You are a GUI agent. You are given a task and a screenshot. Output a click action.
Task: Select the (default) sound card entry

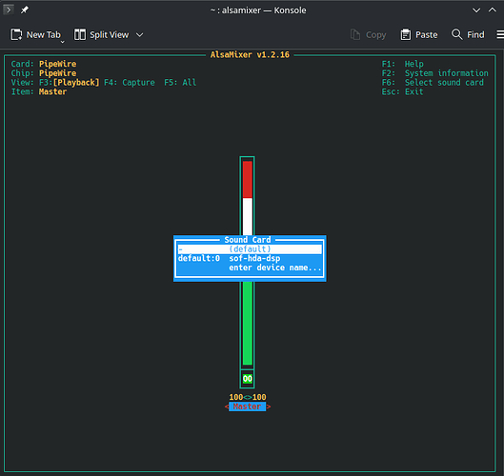pyautogui.click(x=250, y=248)
